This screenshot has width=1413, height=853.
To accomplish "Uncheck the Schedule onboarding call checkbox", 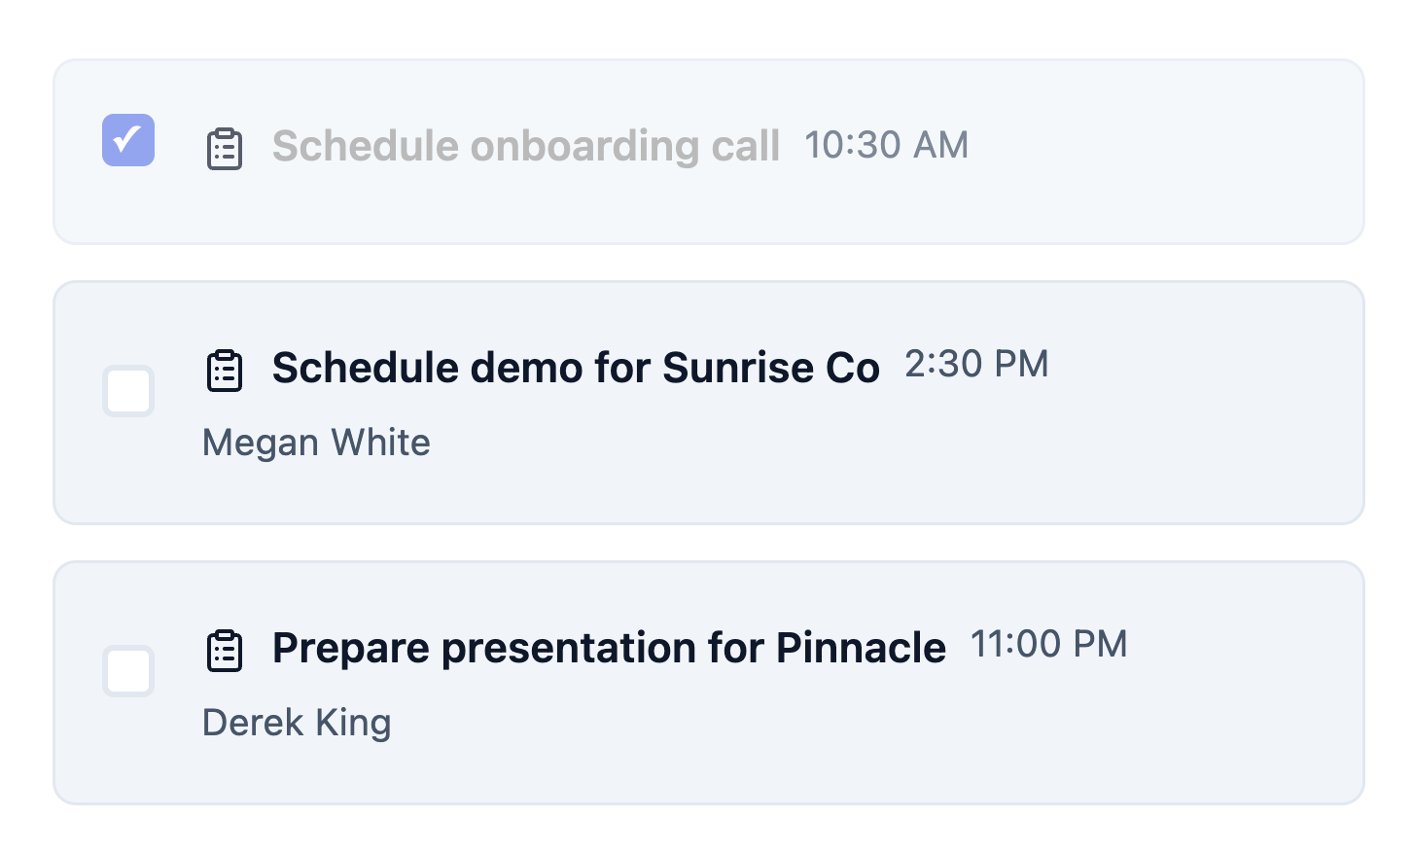I will [x=128, y=140].
